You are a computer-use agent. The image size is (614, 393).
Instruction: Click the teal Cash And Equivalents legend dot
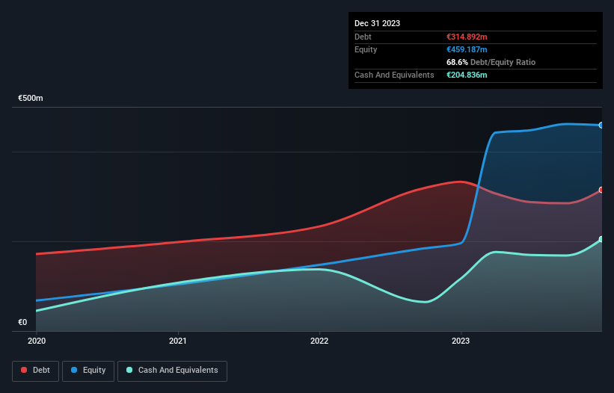pyautogui.click(x=129, y=370)
